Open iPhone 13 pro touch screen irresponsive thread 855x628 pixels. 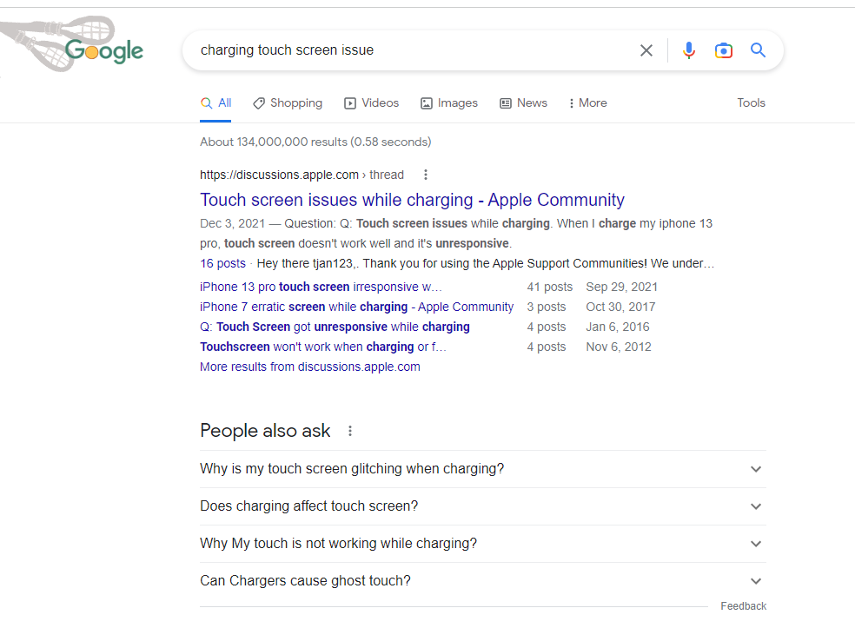click(x=321, y=287)
